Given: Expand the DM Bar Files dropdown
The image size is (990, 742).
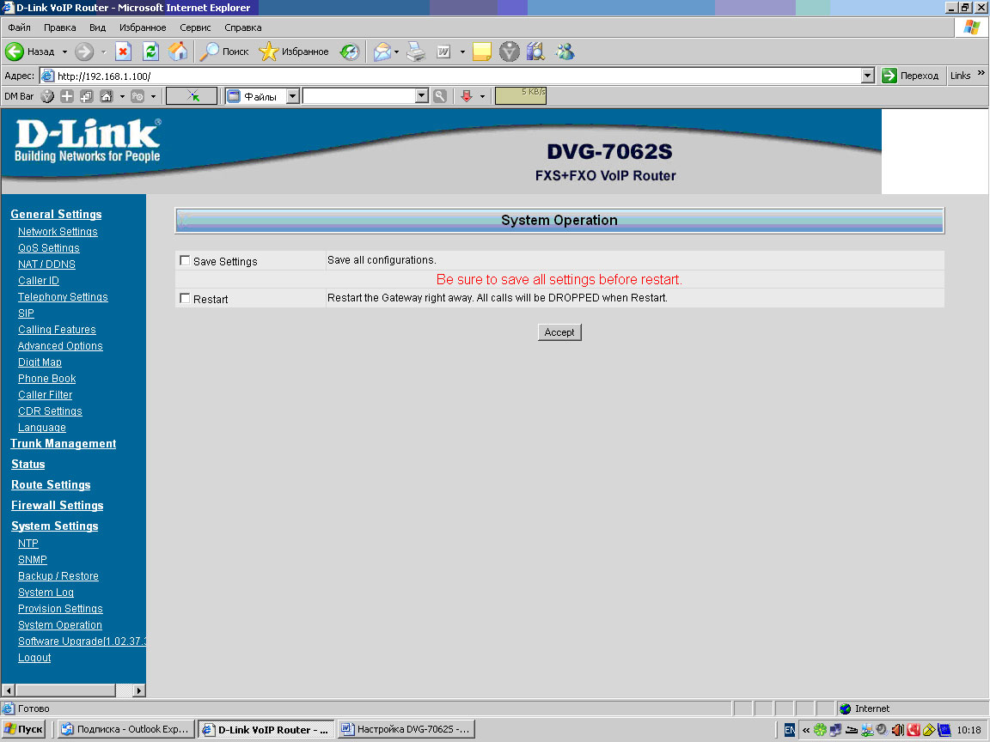Looking at the screenshot, I should pos(292,96).
